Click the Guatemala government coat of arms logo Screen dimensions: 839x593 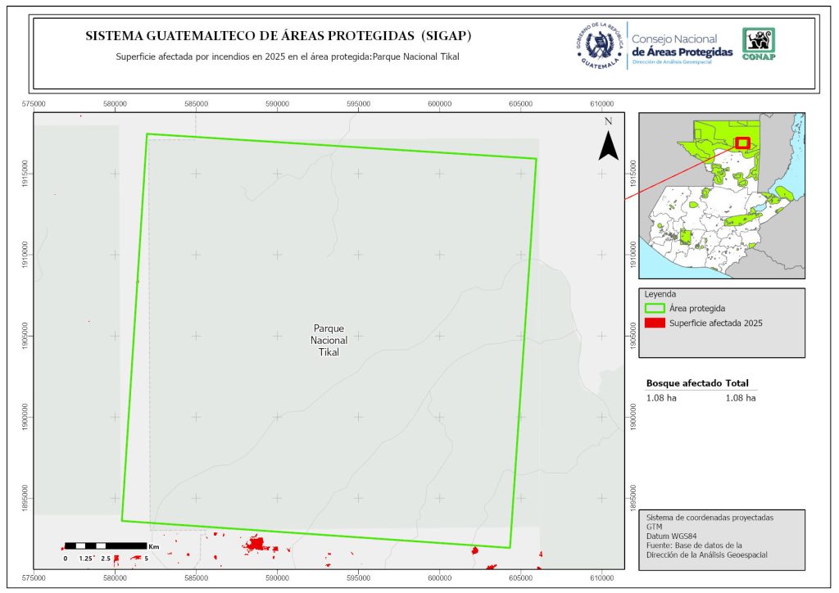point(597,44)
